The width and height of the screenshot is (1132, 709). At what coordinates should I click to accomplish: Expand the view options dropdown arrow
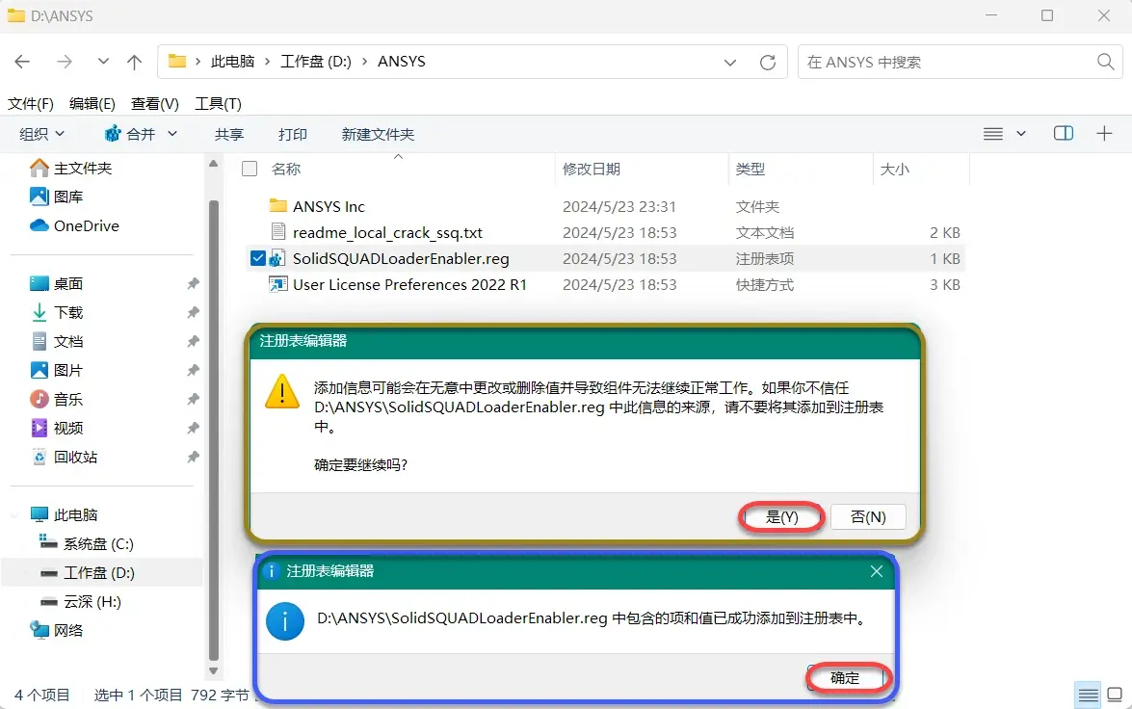click(1021, 134)
